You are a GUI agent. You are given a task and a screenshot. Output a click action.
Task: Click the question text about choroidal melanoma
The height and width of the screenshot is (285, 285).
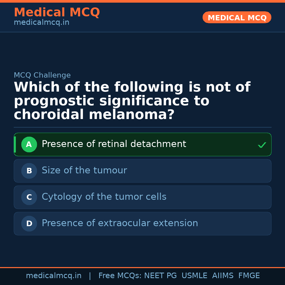(x=132, y=101)
